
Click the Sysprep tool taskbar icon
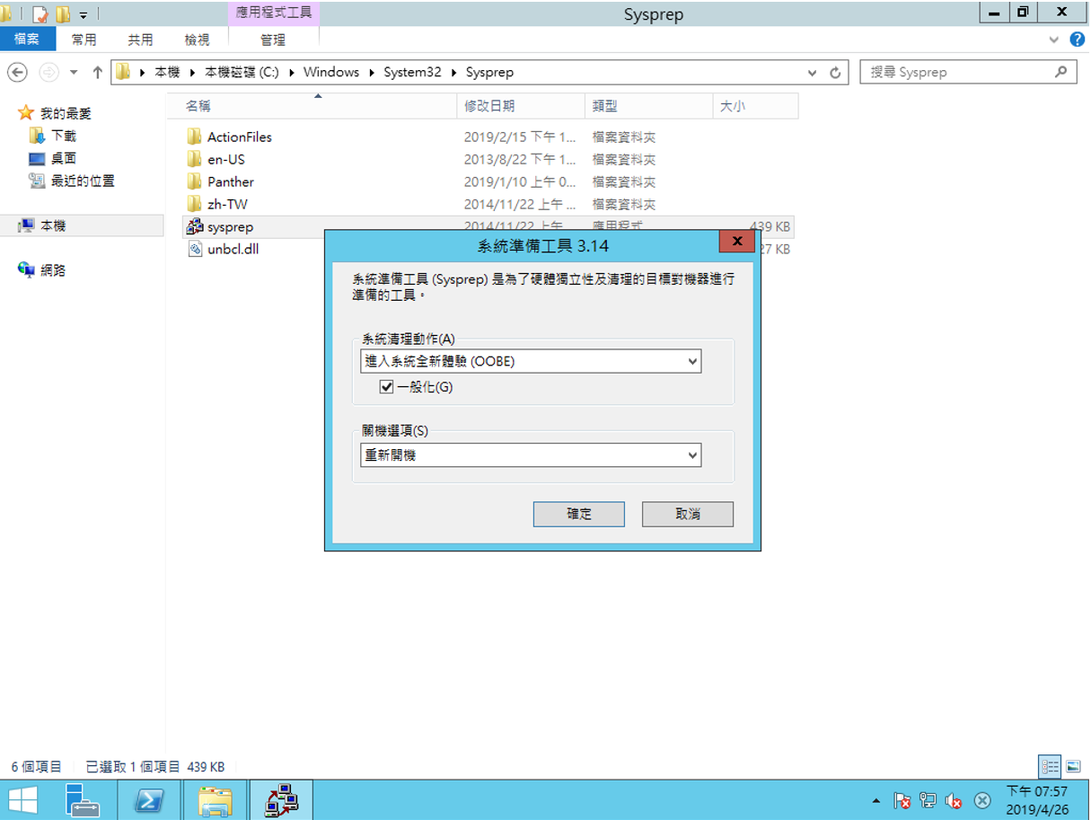coord(281,799)
